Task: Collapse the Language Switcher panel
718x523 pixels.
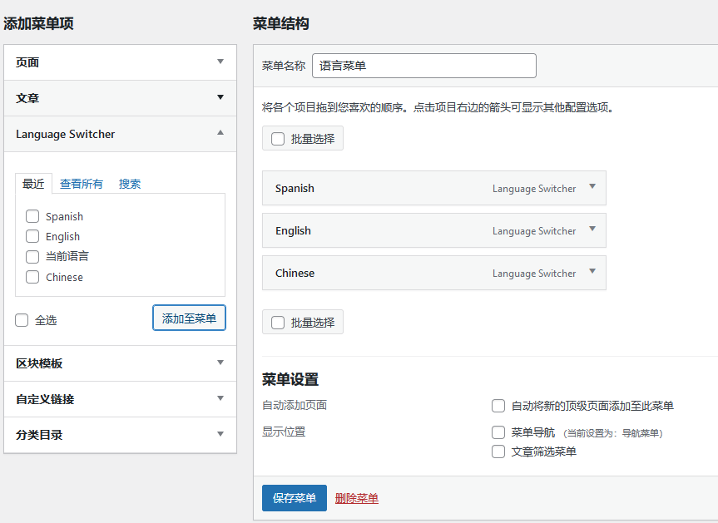Action: point(220,133)
